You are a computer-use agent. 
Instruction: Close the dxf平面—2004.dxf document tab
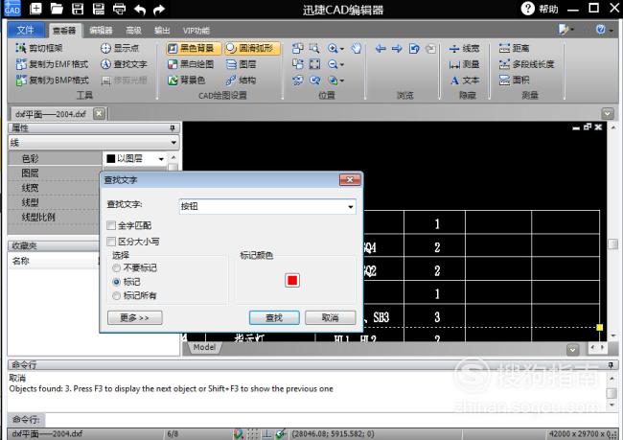coord(99,114)
